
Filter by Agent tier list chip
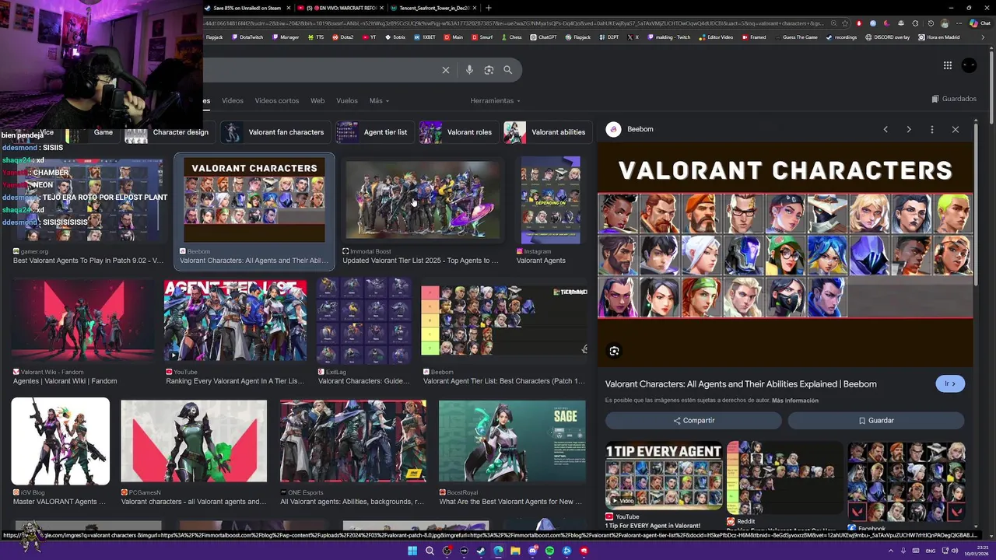375,132
